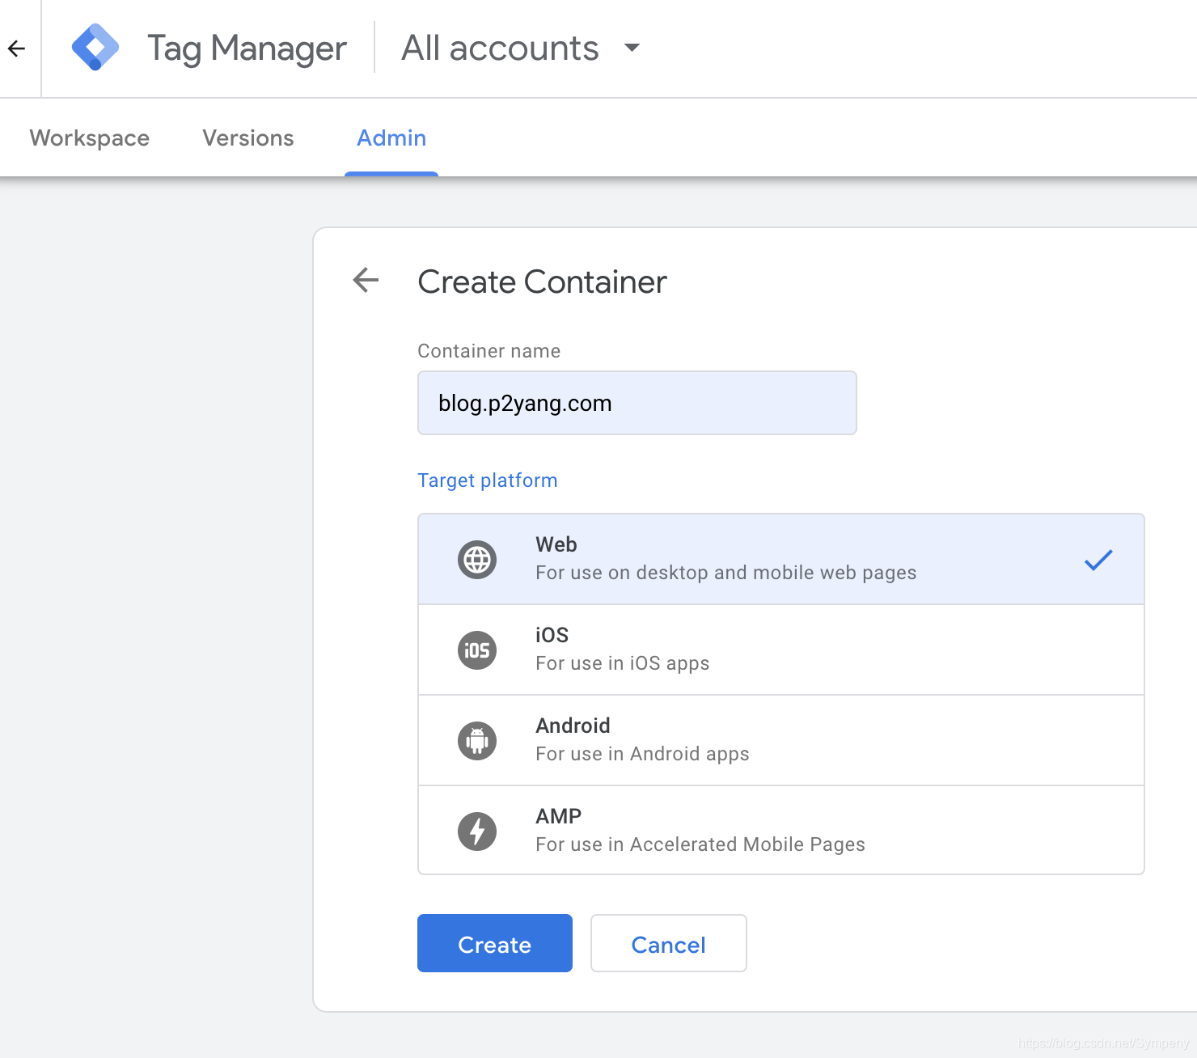Select the Web target platform option
Image resolution: width=1197 pixels, height=1058 pixels.
pyautogui.click(x=781, y=559)
